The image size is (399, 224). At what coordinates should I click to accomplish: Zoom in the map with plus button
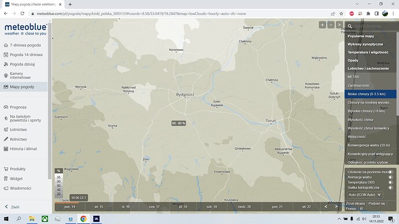tap(322, 25)
